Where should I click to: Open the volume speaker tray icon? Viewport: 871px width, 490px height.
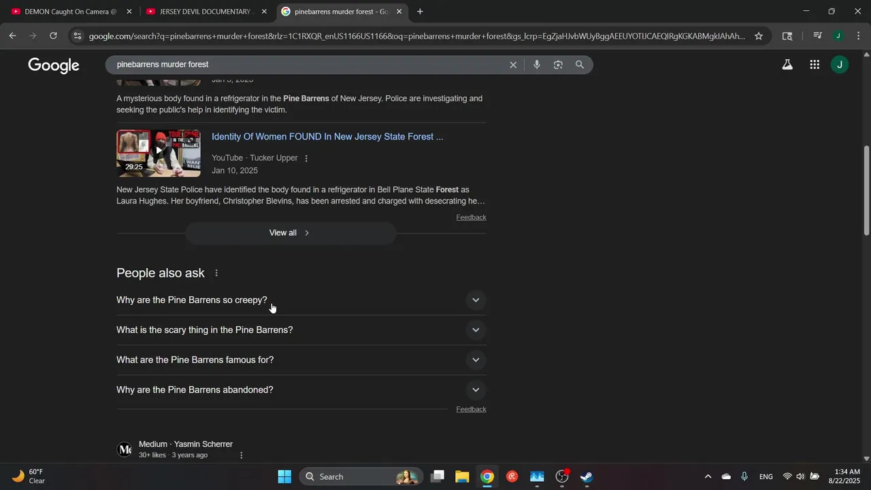coord(800,476)
